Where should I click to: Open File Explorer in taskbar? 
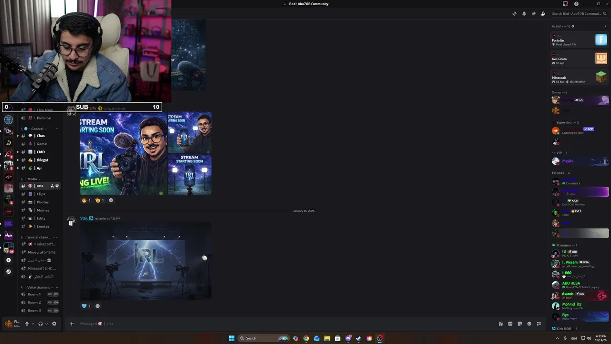pos(327,338)
